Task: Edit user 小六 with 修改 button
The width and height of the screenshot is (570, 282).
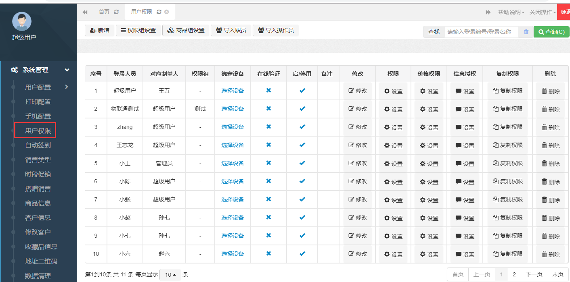Action: [x=358, y=254]
